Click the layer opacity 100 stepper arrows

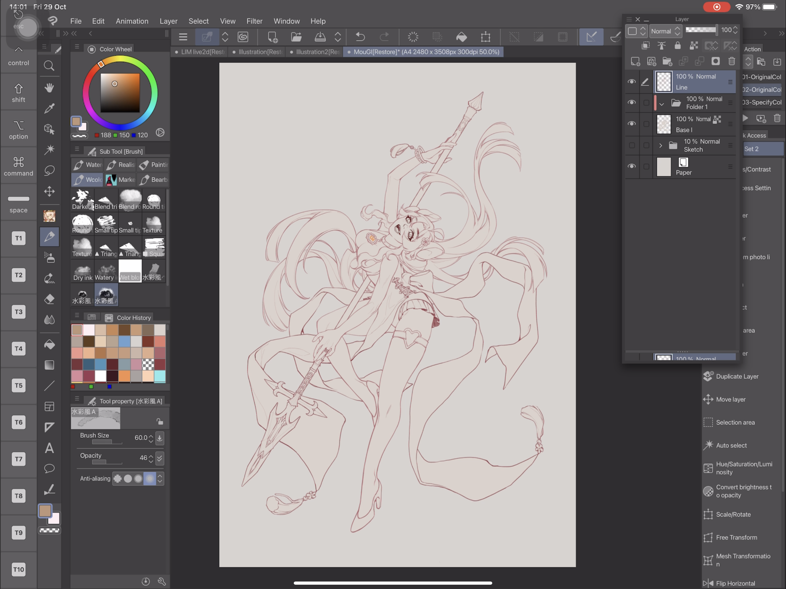point(735,30)
